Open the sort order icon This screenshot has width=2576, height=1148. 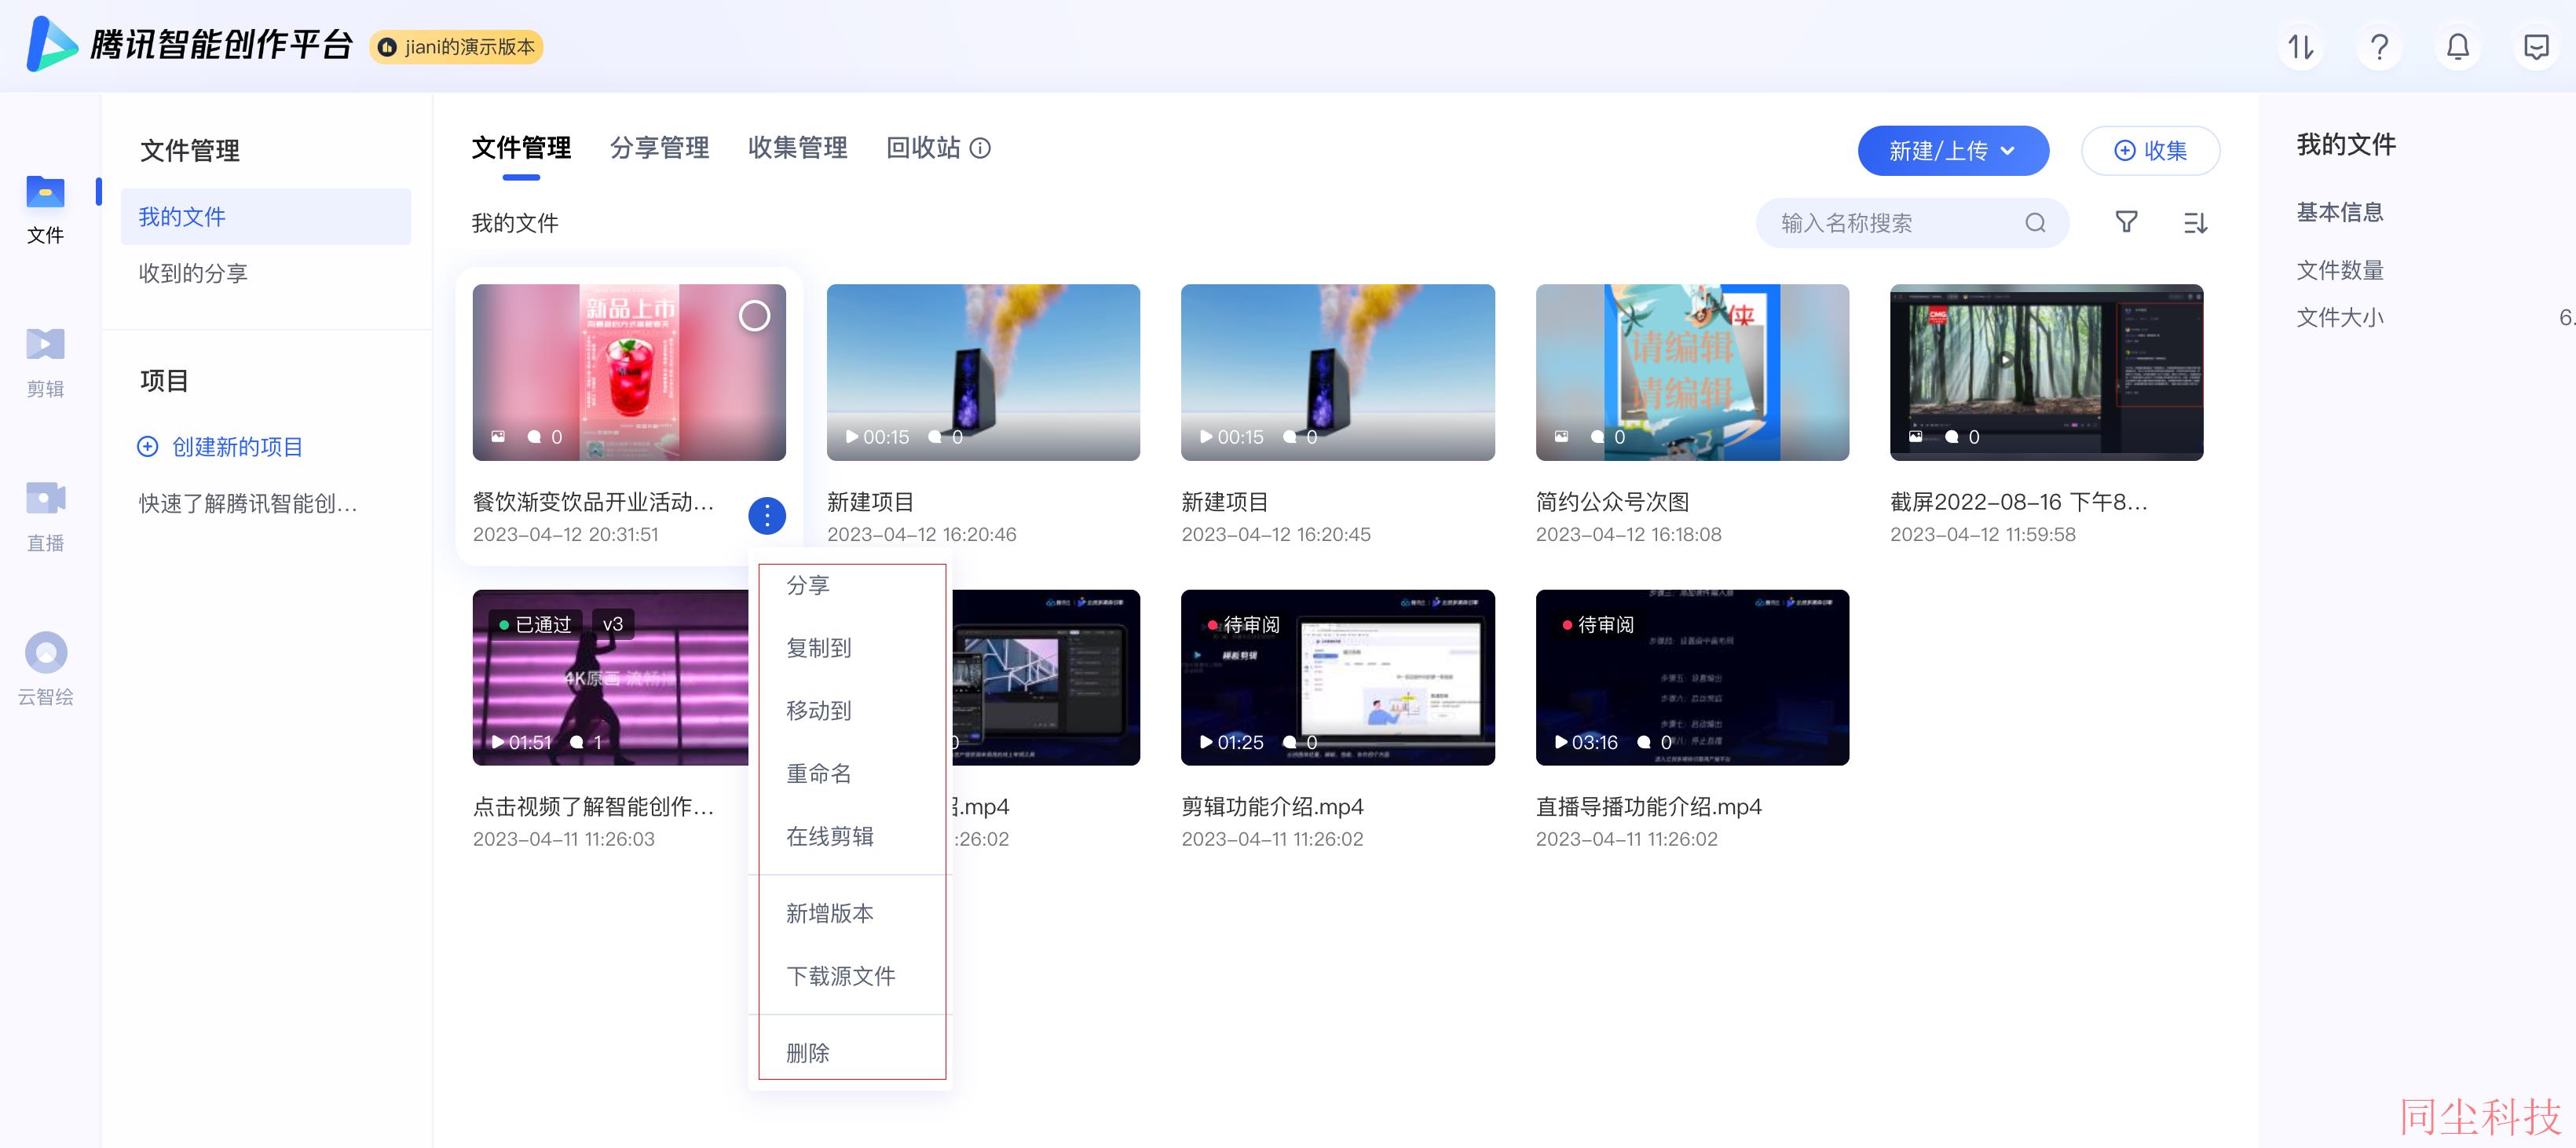[x=2195, y=222]
